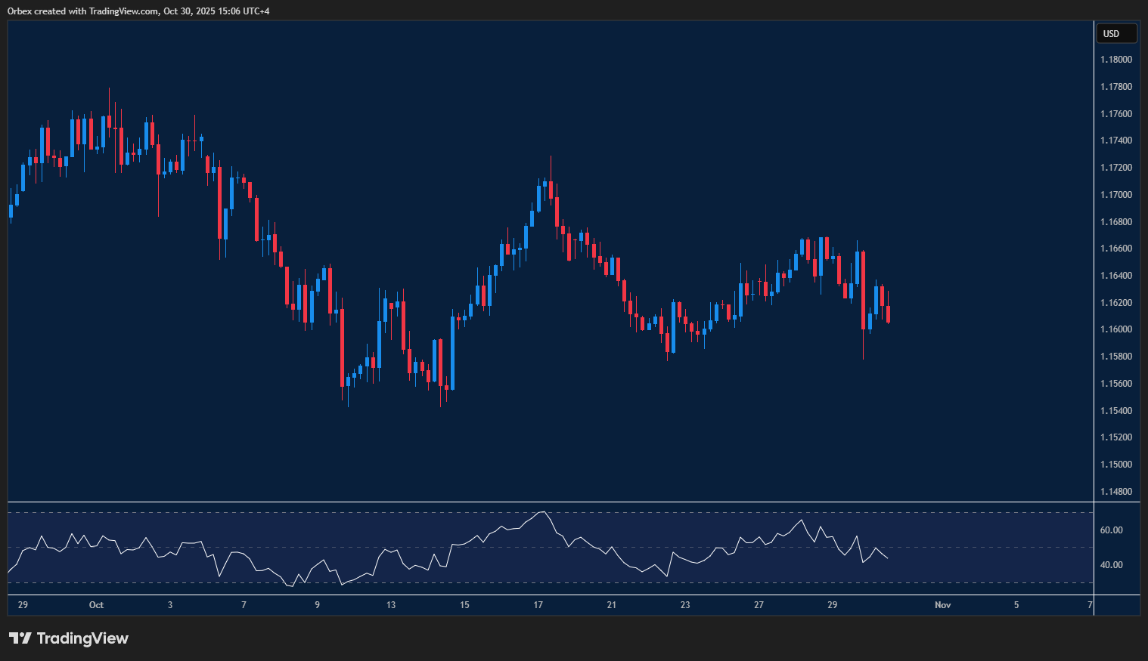Select the long lower-wick candle near October 10
The image size is (1148, 661).
coord(347,378)
